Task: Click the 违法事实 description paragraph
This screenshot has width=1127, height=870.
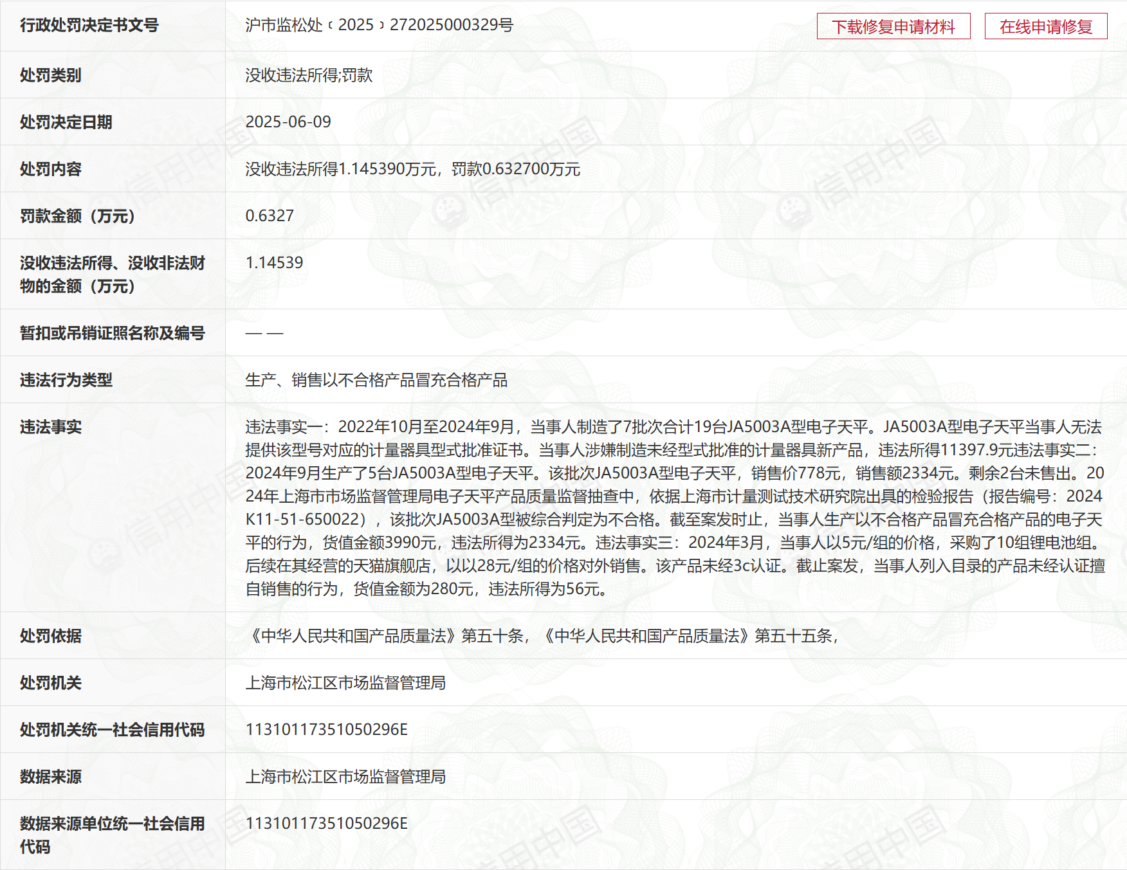Action: (x=674, y=507)
